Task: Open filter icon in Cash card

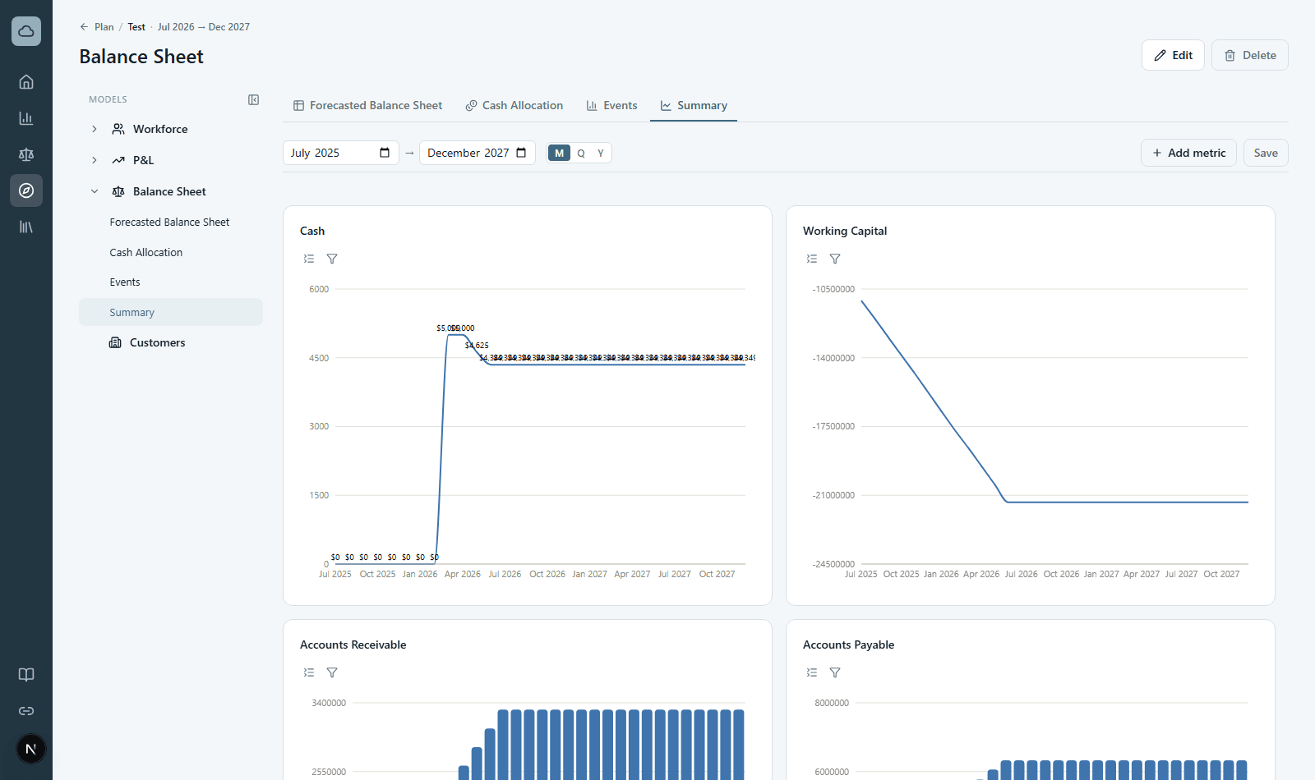Action: click(332, 259)
